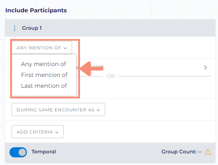
Task: Click the OR divider between criteria
Action: (x=111, y=76)
